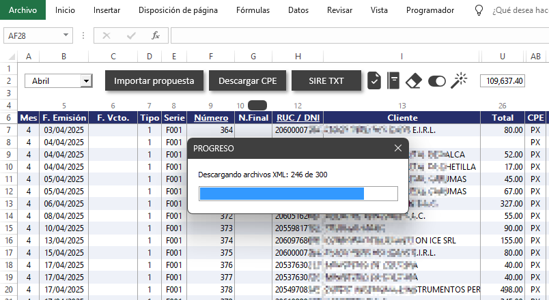Select row 16 header
The image size is (549, 300).
(9, 241)
